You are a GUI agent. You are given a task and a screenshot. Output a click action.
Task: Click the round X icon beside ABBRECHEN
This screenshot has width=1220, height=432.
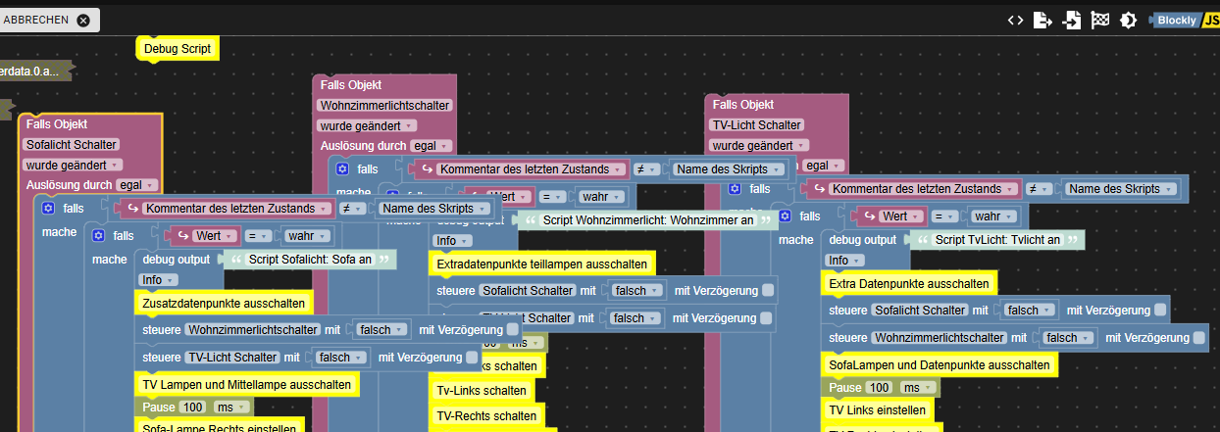click(83, 20)
